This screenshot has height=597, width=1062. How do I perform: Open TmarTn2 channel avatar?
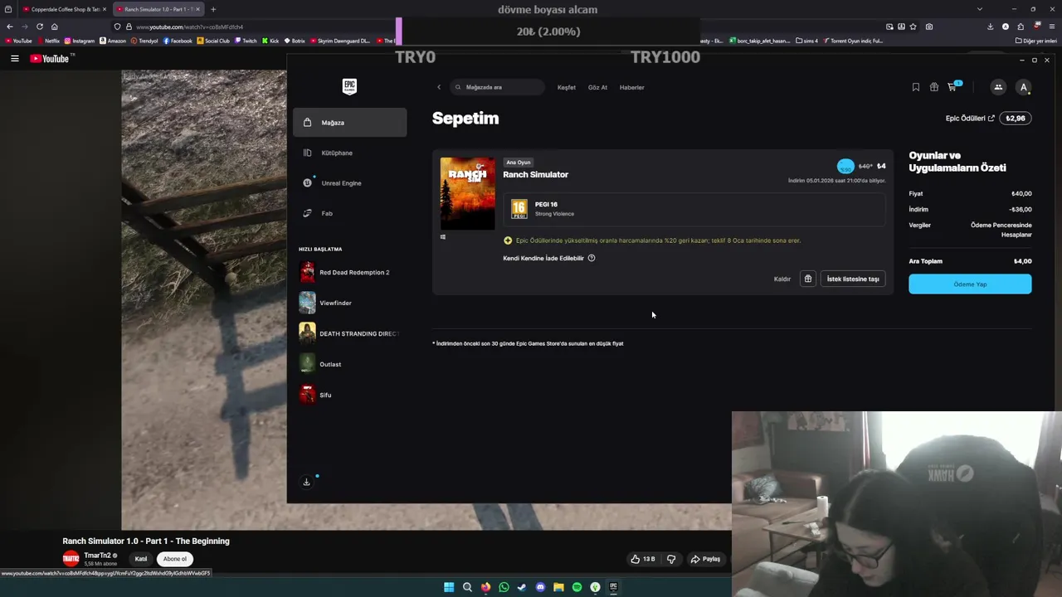tap(71, 559)
